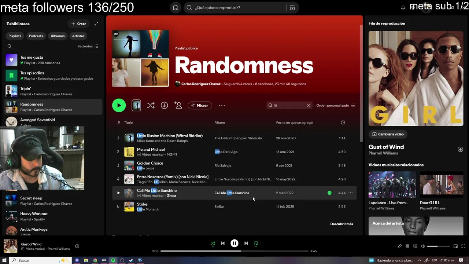
Task: Open the Tripin' playlist
Action: pos(53,91)
